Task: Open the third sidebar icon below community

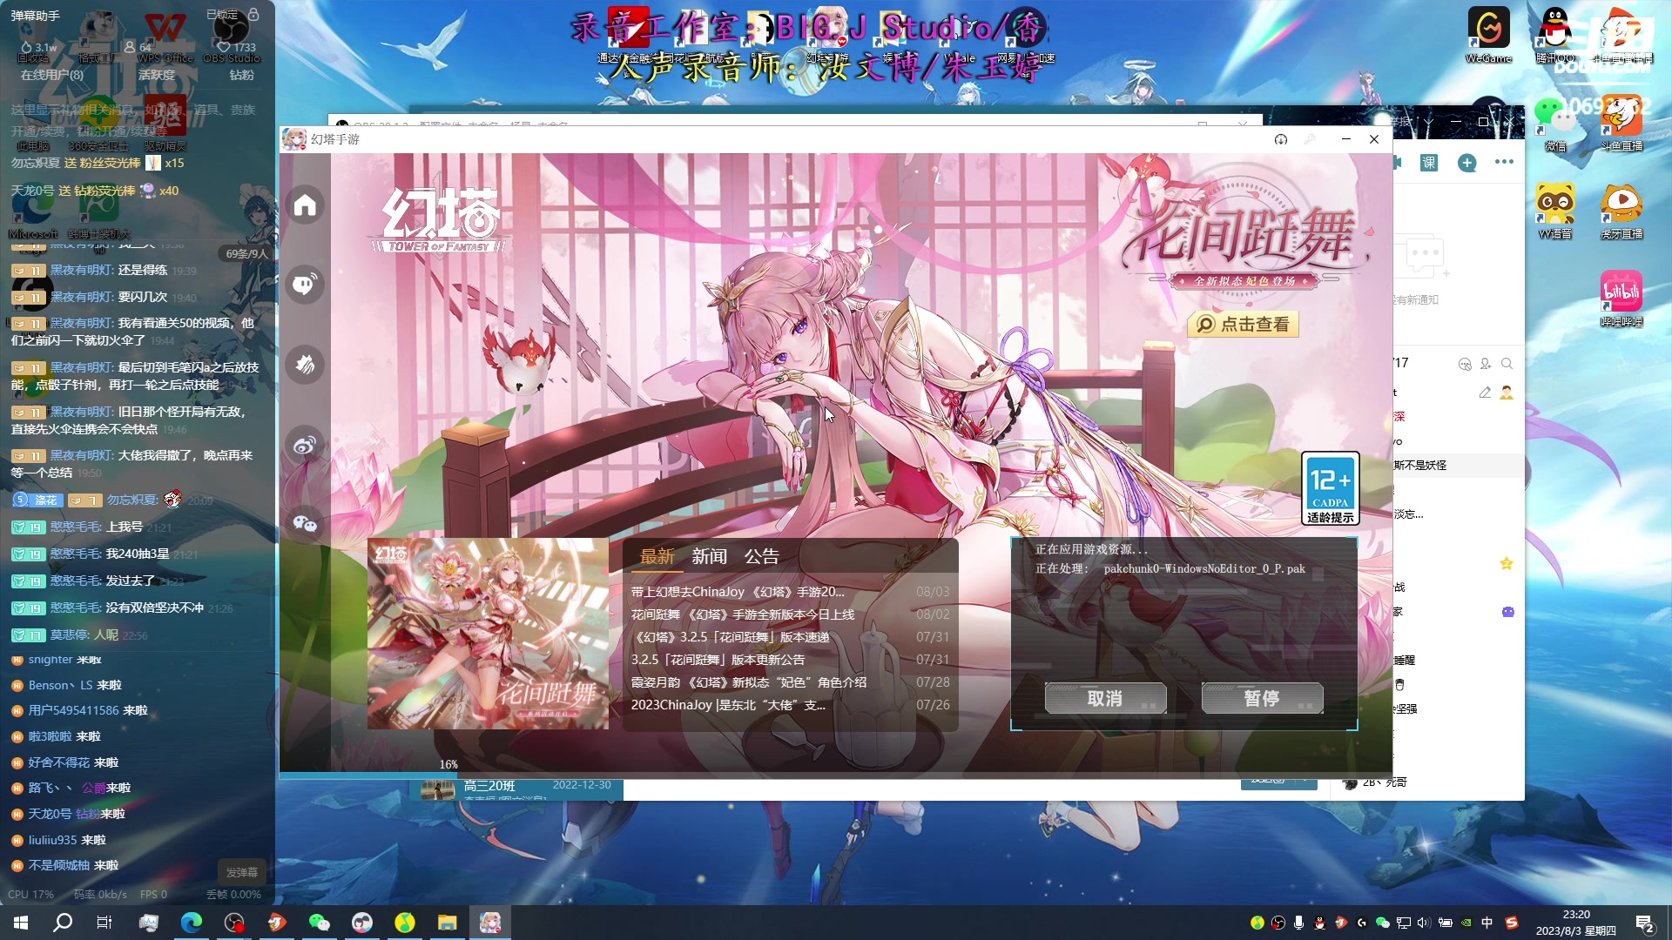Action: [x=305, y=364]
